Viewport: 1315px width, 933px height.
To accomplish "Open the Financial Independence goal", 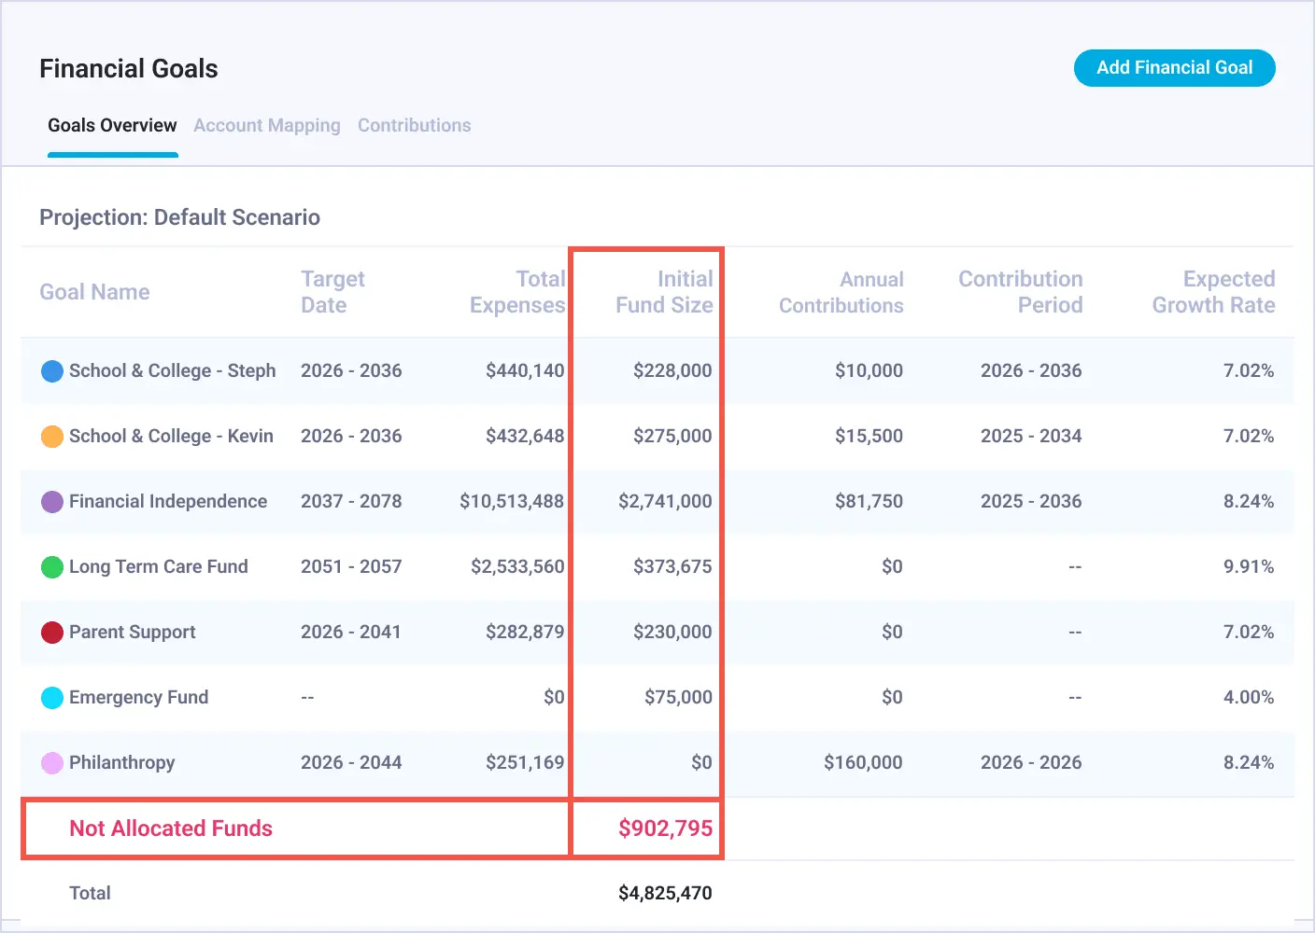I will [168, 501].
